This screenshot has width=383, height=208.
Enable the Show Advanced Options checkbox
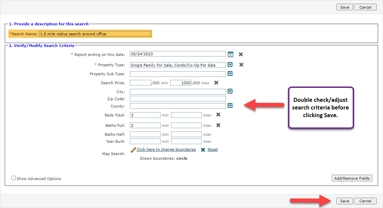pyautogui.click(x=13, y=178)
